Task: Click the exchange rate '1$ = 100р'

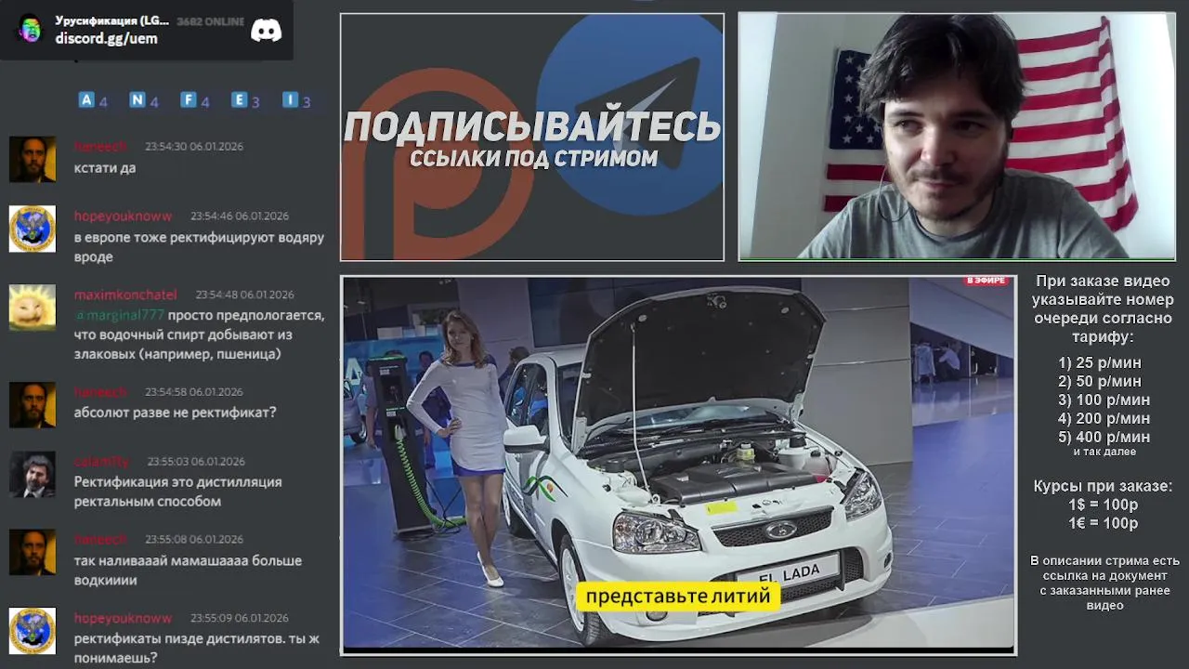Action: pos(1103,505)
